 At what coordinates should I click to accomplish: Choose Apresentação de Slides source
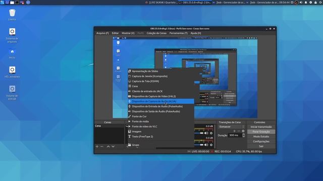pos(161,71)
